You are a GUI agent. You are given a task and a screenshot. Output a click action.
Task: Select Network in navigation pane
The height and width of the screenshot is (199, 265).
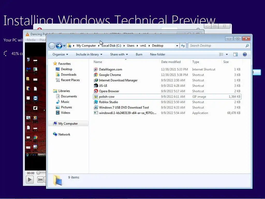(64, 134)
